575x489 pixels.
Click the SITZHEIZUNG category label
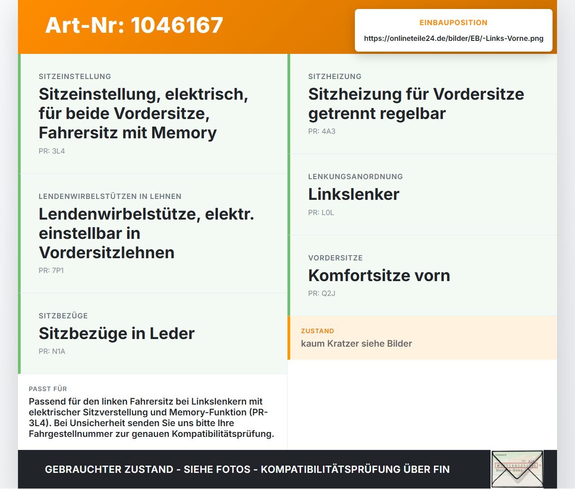(x=335, y=76)
